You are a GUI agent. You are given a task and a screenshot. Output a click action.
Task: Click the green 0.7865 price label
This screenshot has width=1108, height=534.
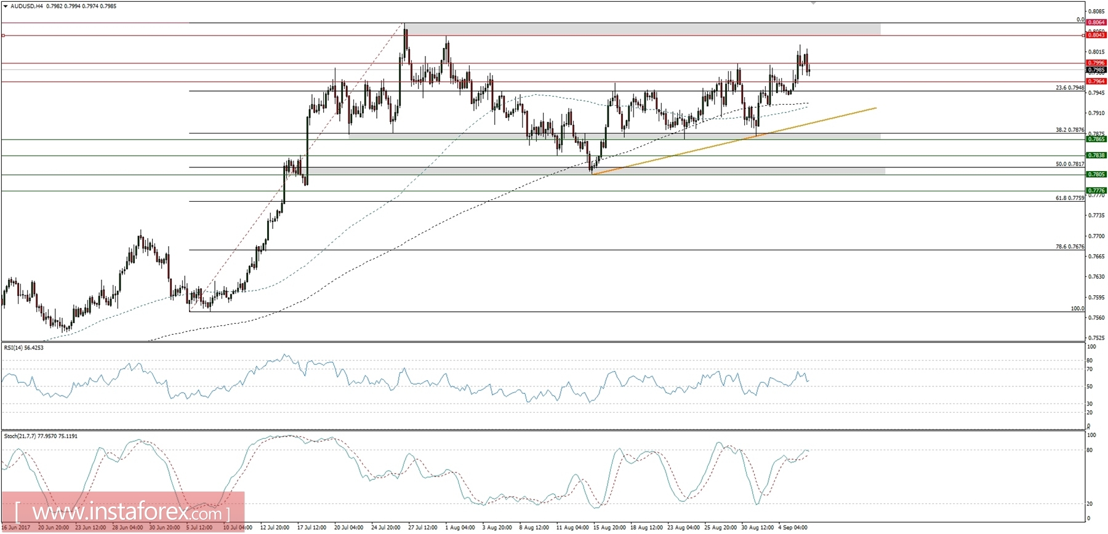1096,139
